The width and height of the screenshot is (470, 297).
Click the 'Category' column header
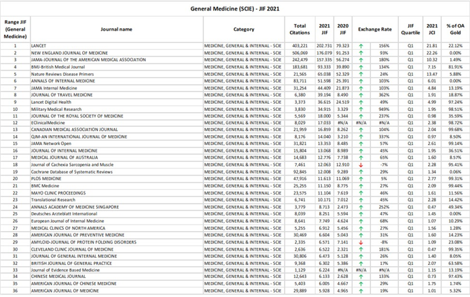[243, 29]
